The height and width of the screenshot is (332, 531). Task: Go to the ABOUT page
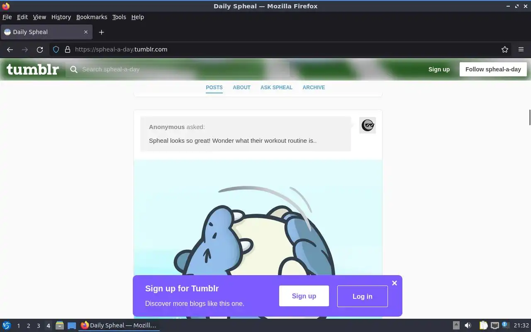[241, 88]
